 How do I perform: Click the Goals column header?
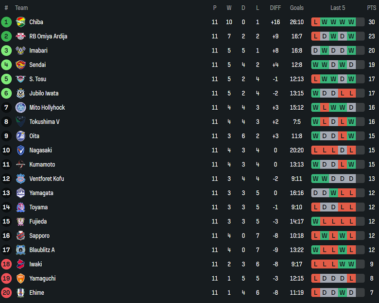(296, 8)
